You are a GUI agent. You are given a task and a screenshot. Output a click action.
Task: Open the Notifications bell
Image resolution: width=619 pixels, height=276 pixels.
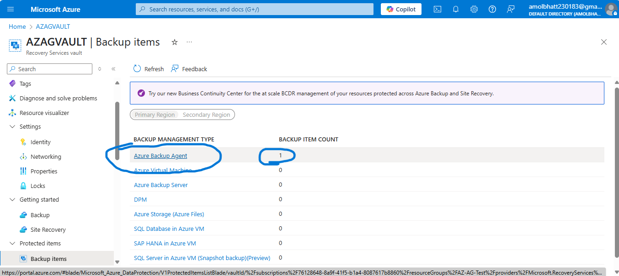tap(455, 9)
